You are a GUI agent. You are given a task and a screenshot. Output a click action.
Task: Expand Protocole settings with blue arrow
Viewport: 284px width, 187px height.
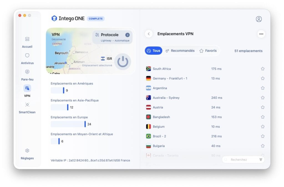point(127,35)
